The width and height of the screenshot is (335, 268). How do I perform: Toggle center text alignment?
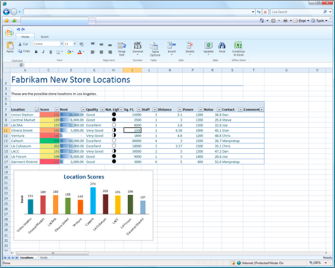click(101, 52)
